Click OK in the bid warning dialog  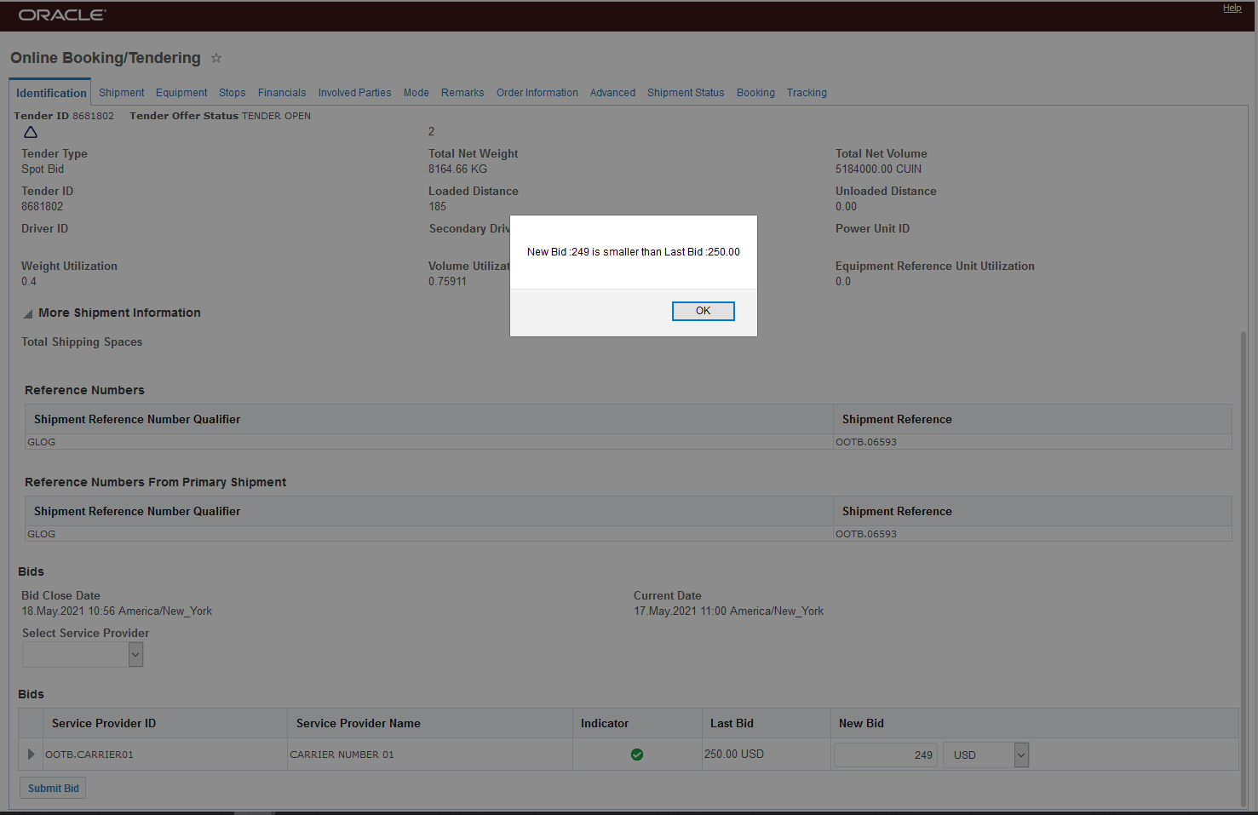tap(703, 311)
